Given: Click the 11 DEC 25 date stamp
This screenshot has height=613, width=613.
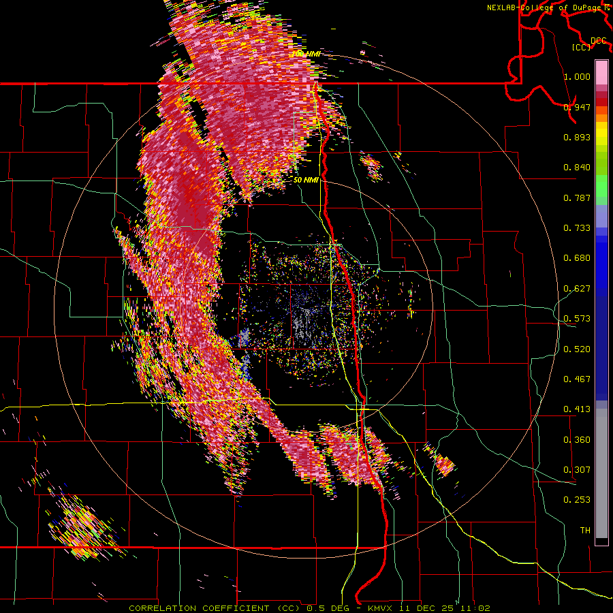Looking at the screenshot, I should [426, 608].
